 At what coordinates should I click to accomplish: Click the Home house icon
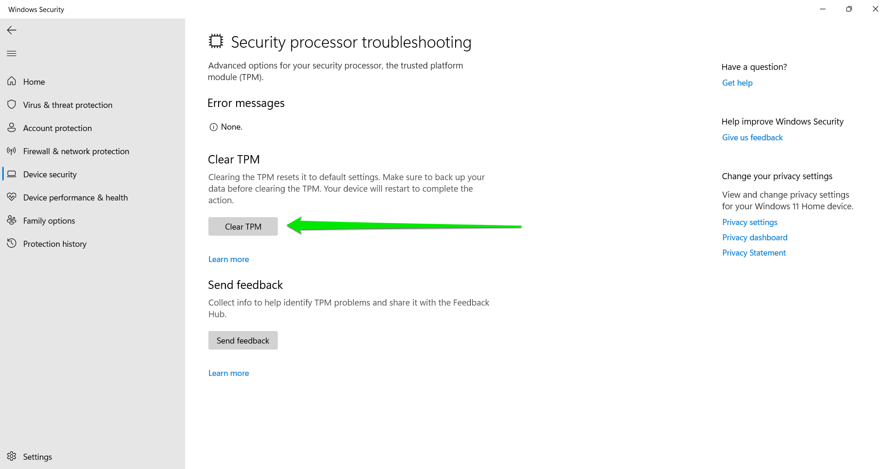12,81
